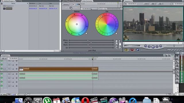The height and width of the screenshot is (103, 184).
Task: Open the Canvas zoom percentage pop-up
Action: click(x=146, y=4)
